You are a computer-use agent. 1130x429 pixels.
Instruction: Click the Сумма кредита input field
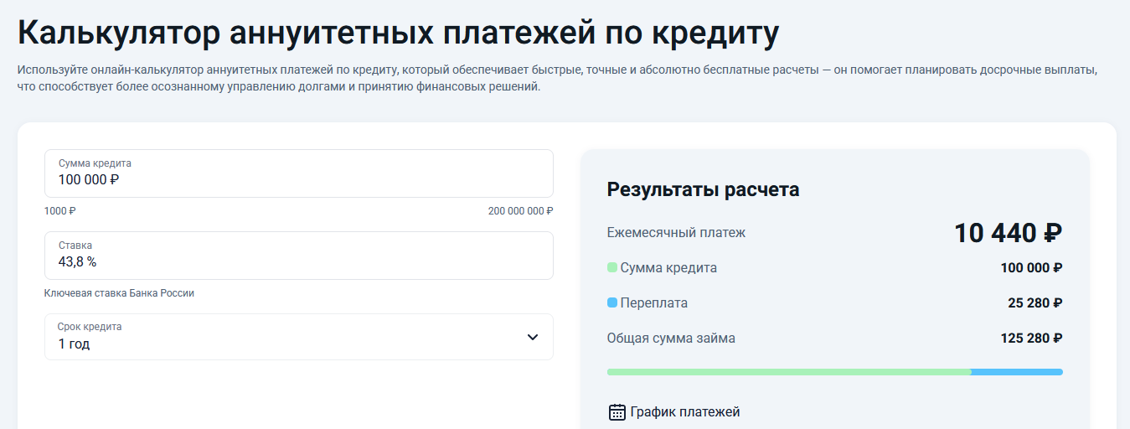pos(298,173)
